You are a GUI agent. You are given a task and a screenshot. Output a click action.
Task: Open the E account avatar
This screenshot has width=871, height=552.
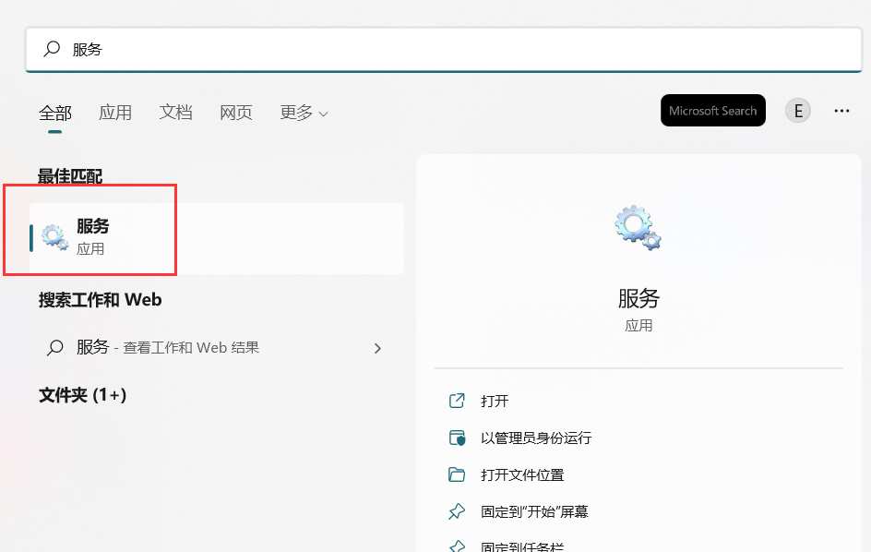pyautogui.click(x=798, y=111)
